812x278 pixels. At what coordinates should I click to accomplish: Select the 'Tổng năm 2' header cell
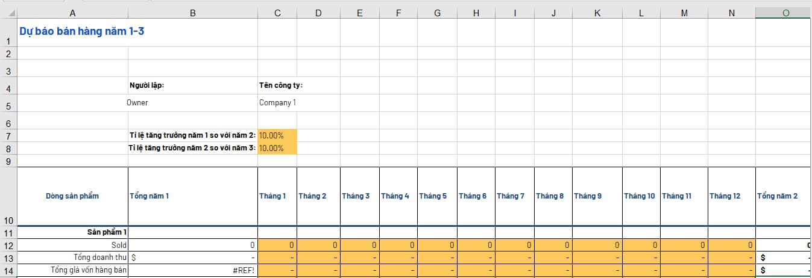tap(784, 196)
